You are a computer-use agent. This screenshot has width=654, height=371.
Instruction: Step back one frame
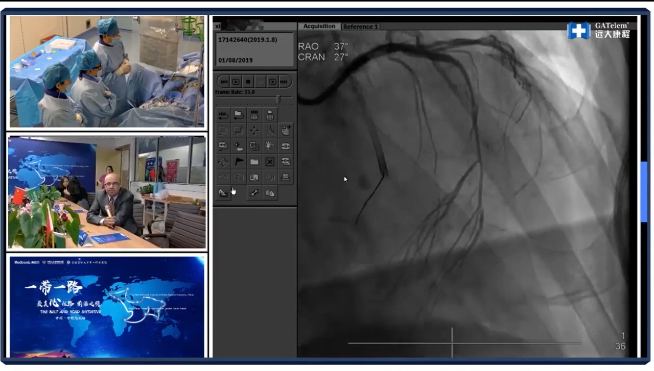pos(236,82)
